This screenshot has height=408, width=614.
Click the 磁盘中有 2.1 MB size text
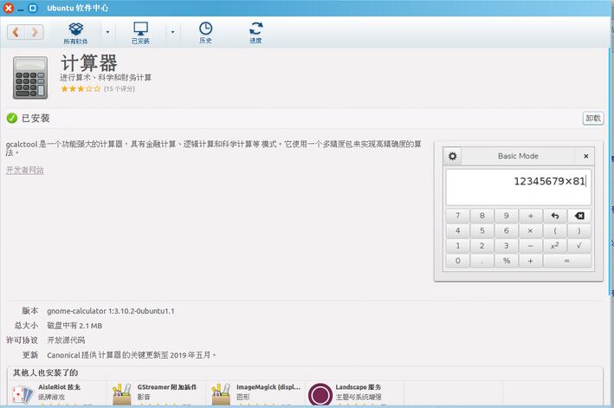74,326
